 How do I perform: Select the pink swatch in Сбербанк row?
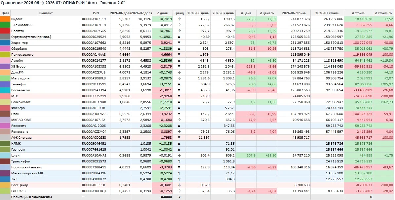click(x=5, y=49)
